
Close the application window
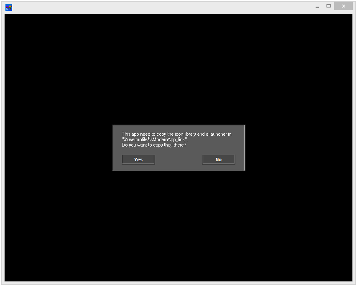point(343,6)
